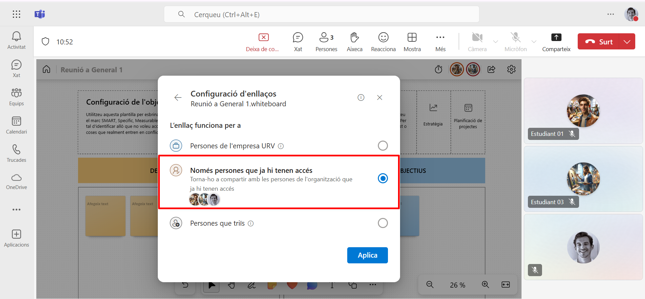The image size is (645, 299).
Task: Select Persones de l'empresa URV option
Action: tap(383, 146)
